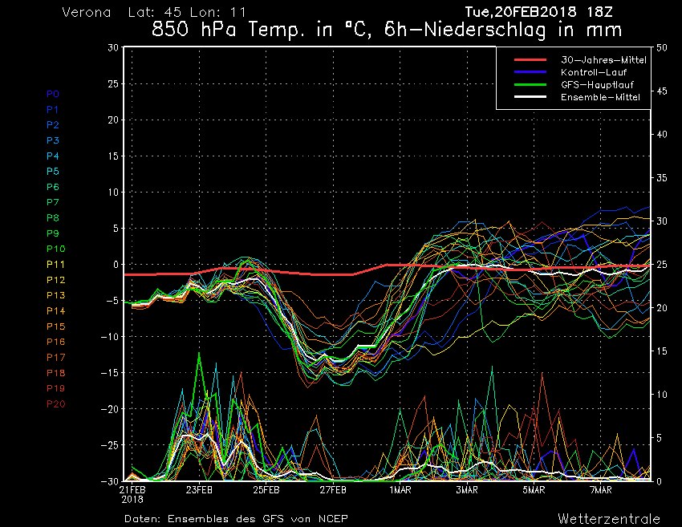Viewport: 682px width, 527px height.
Task: Click the Wetterzentrale watermark text
Action: (x=609, y=517)
